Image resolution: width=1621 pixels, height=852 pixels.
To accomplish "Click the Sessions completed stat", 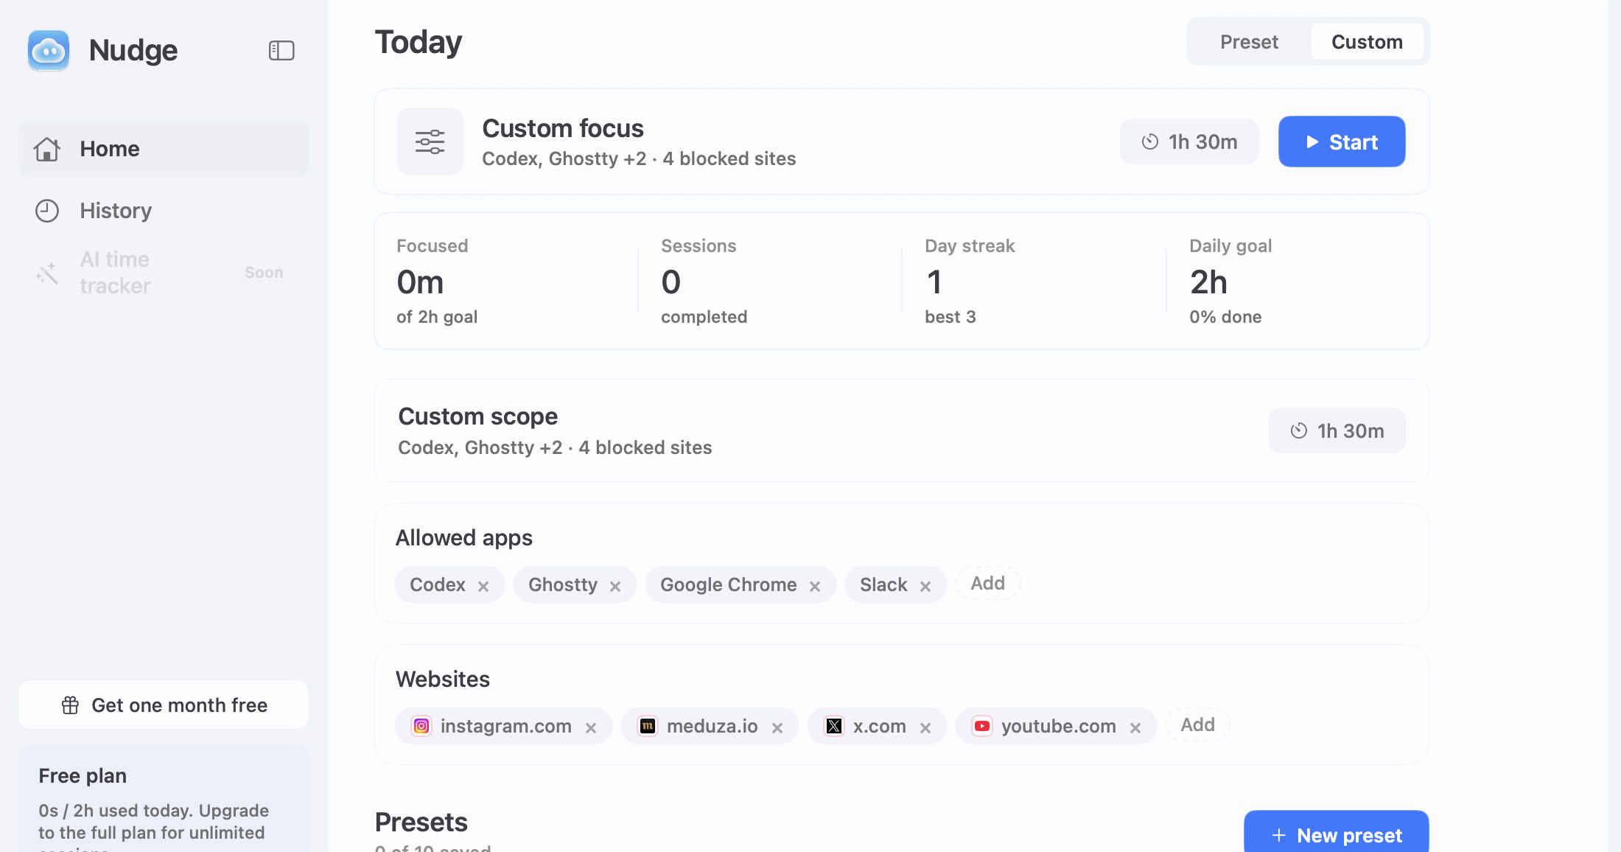I will [x=704, y=282].
